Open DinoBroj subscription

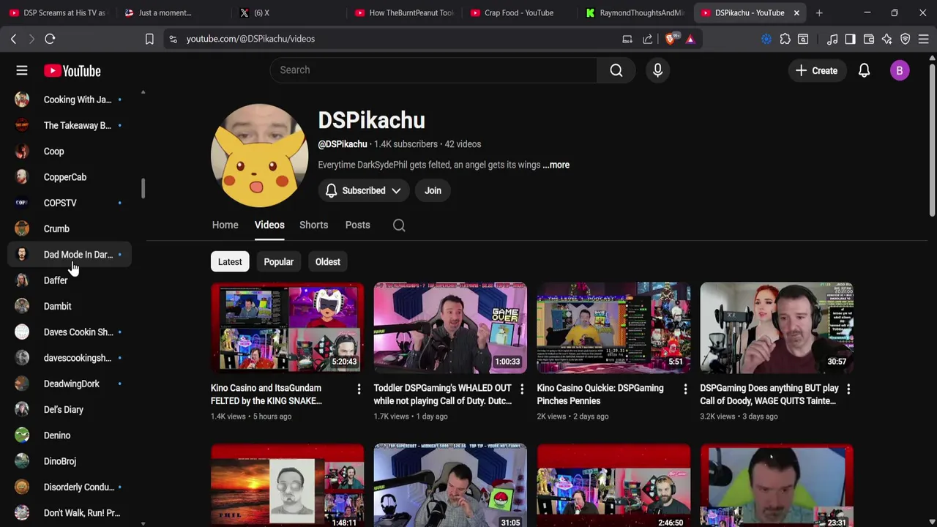coord(70,461)
